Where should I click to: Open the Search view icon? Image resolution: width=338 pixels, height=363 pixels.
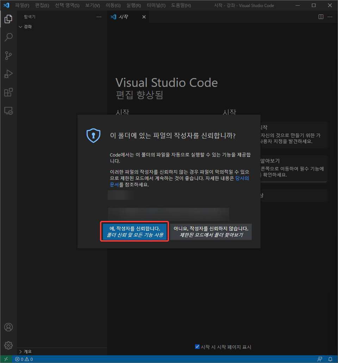click(8, 37)
